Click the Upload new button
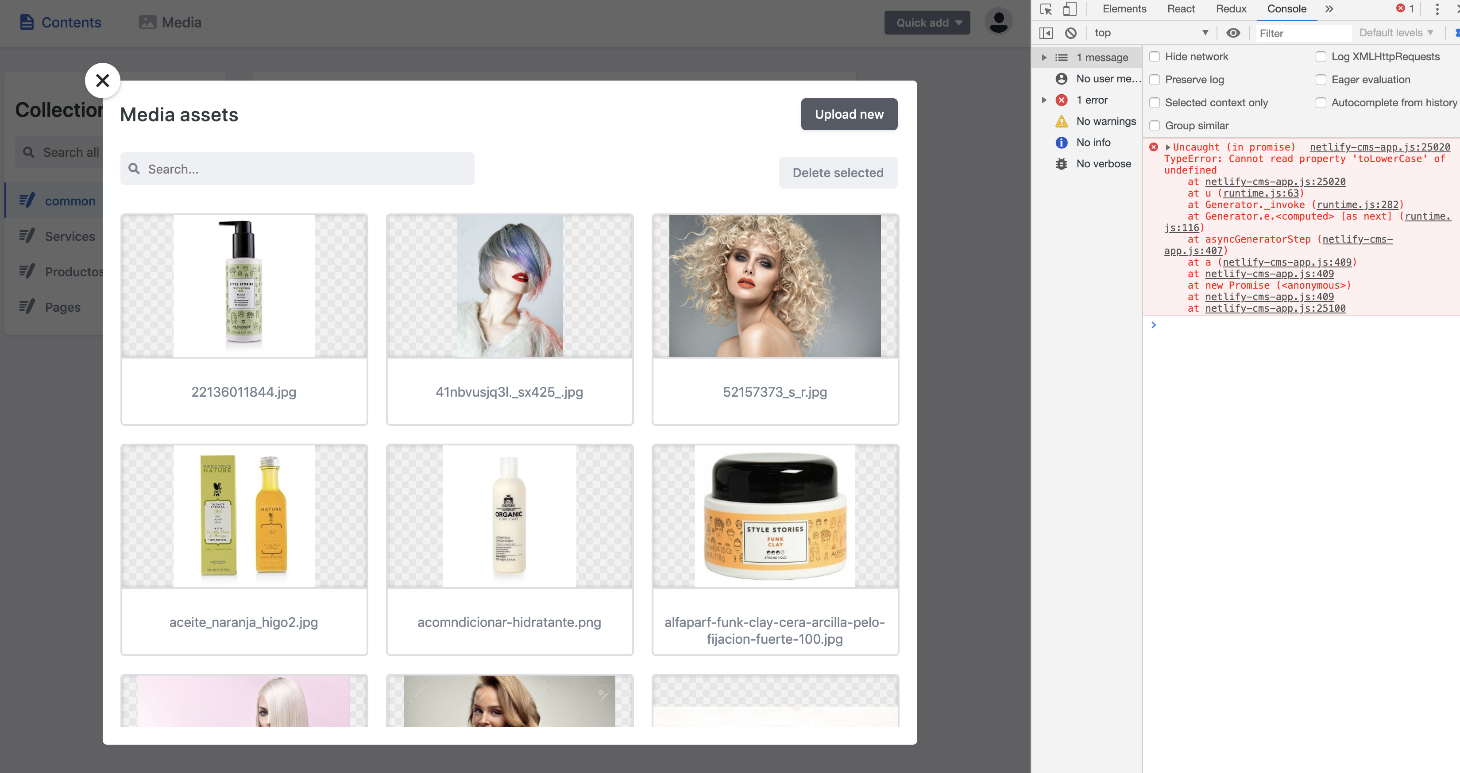Screen dimensions: 1460x773 click(x=849, y=114)
